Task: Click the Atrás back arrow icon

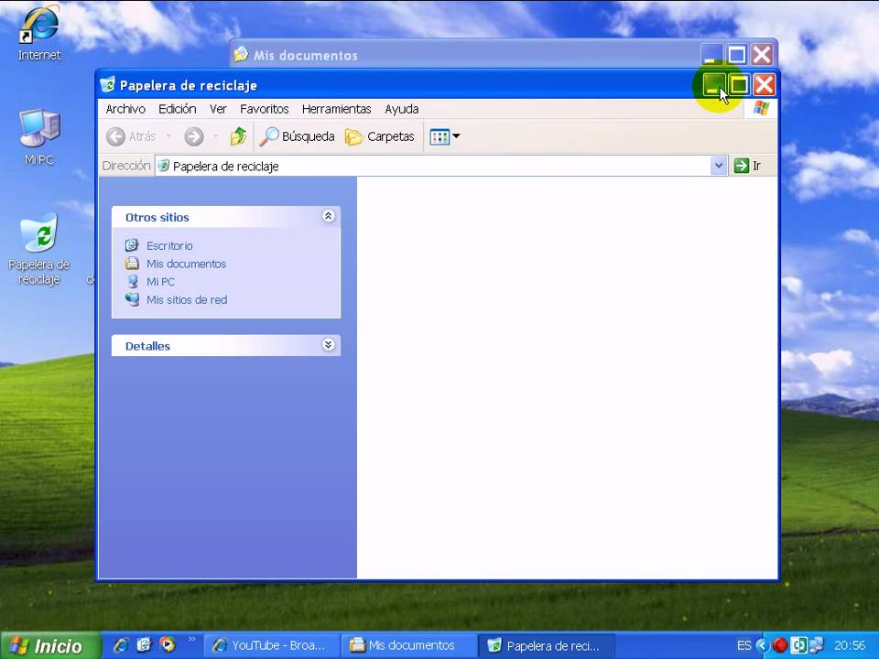Action: coord(116,136)
